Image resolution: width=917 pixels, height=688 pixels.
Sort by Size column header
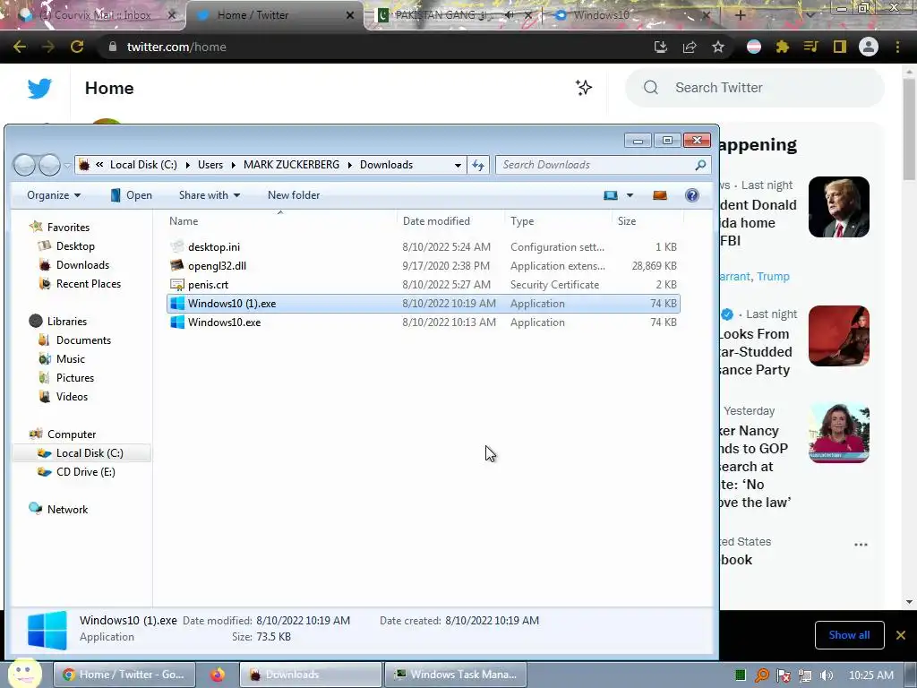(x=647, y=221)
